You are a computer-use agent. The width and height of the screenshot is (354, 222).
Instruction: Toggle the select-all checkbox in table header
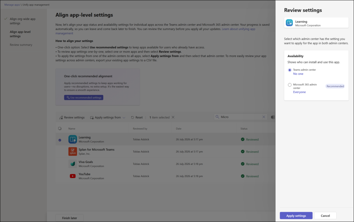[60, 129]
